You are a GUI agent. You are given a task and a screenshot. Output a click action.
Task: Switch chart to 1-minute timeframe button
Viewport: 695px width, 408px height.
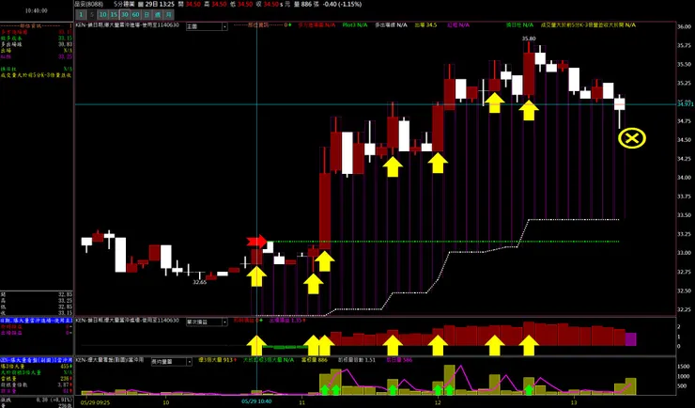(x=81, y=15)
